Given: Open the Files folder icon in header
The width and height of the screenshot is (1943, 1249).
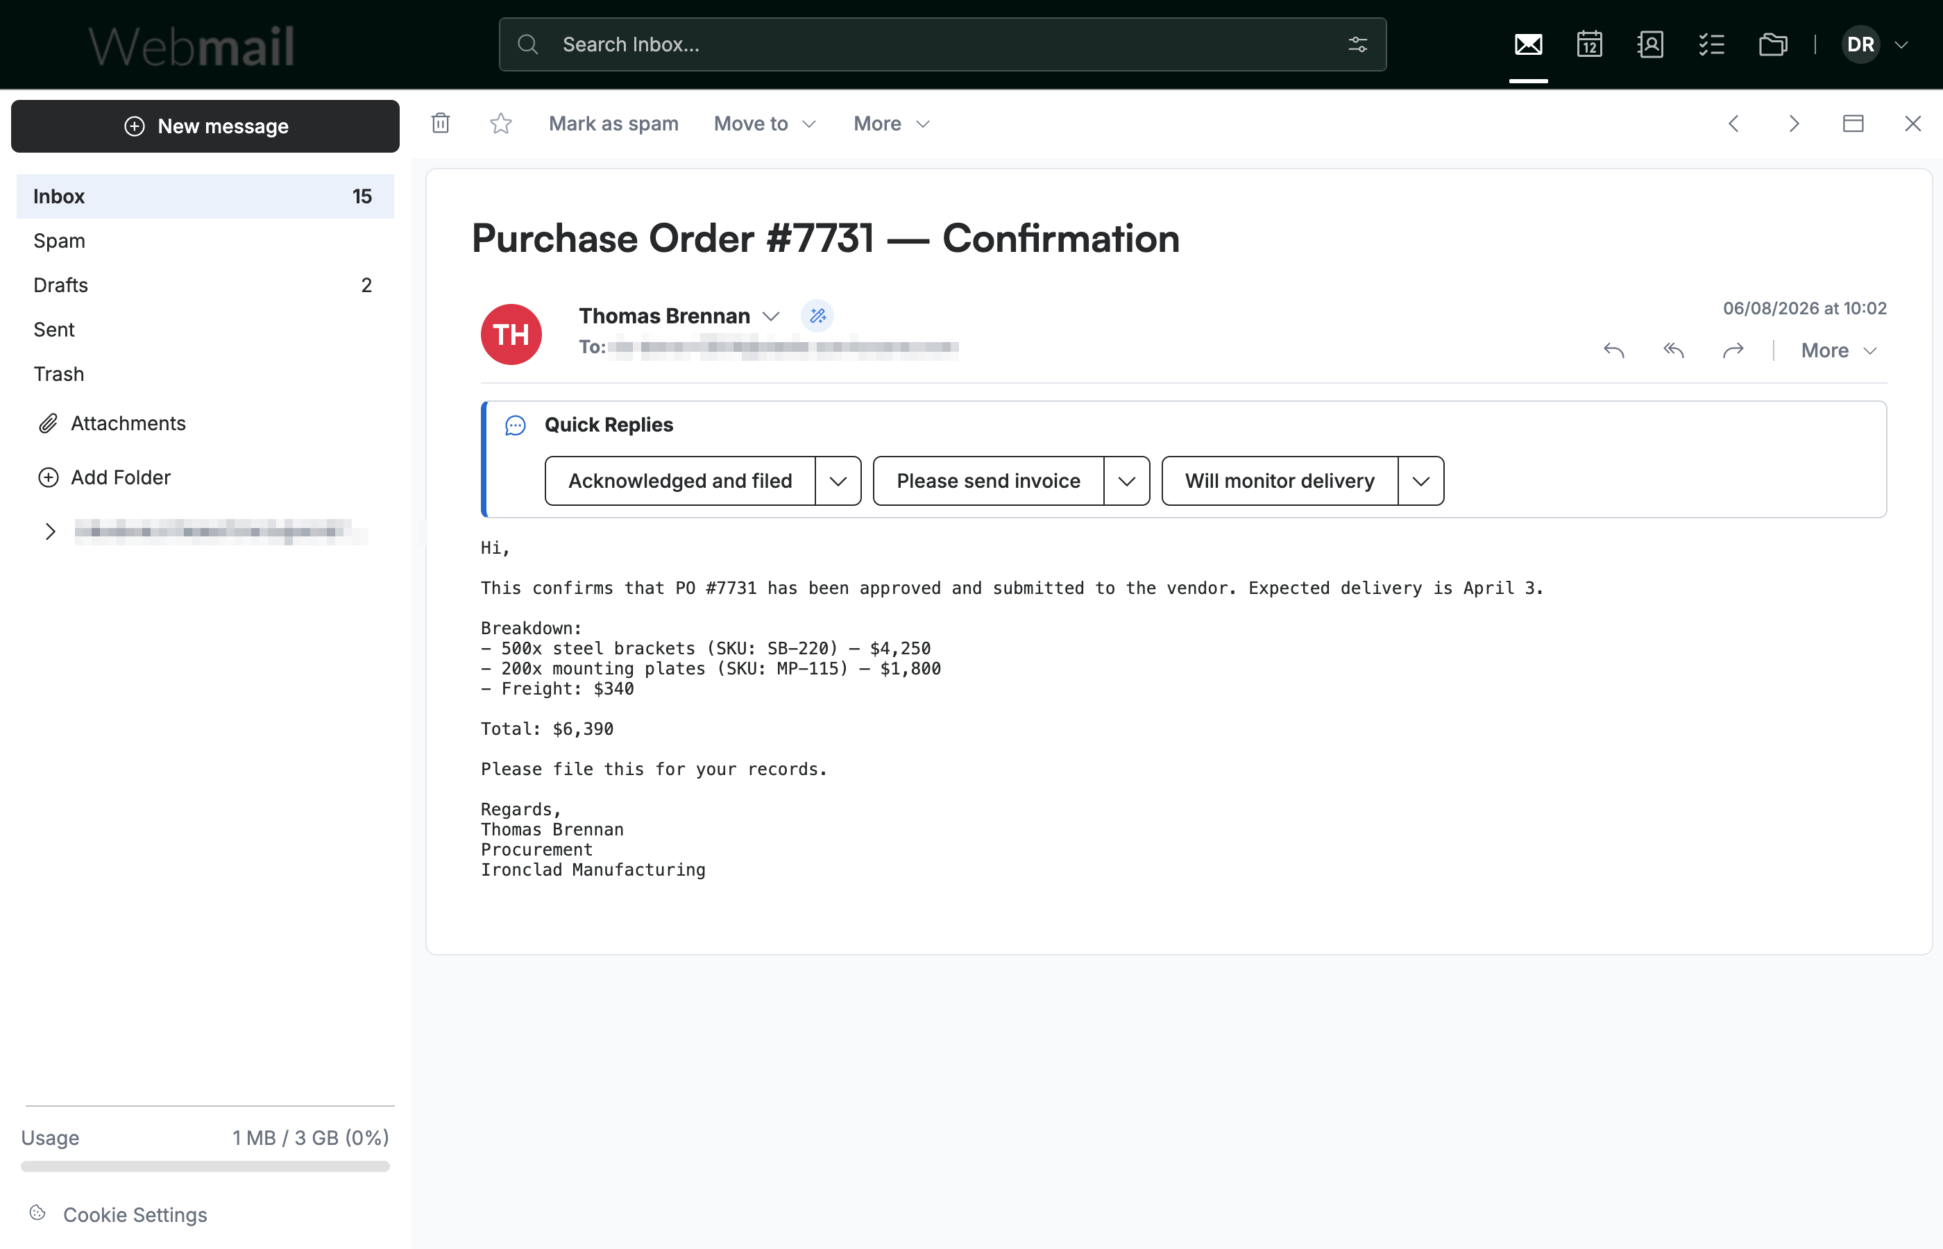Looking at the screenshot, I should tap(1773, 44).
